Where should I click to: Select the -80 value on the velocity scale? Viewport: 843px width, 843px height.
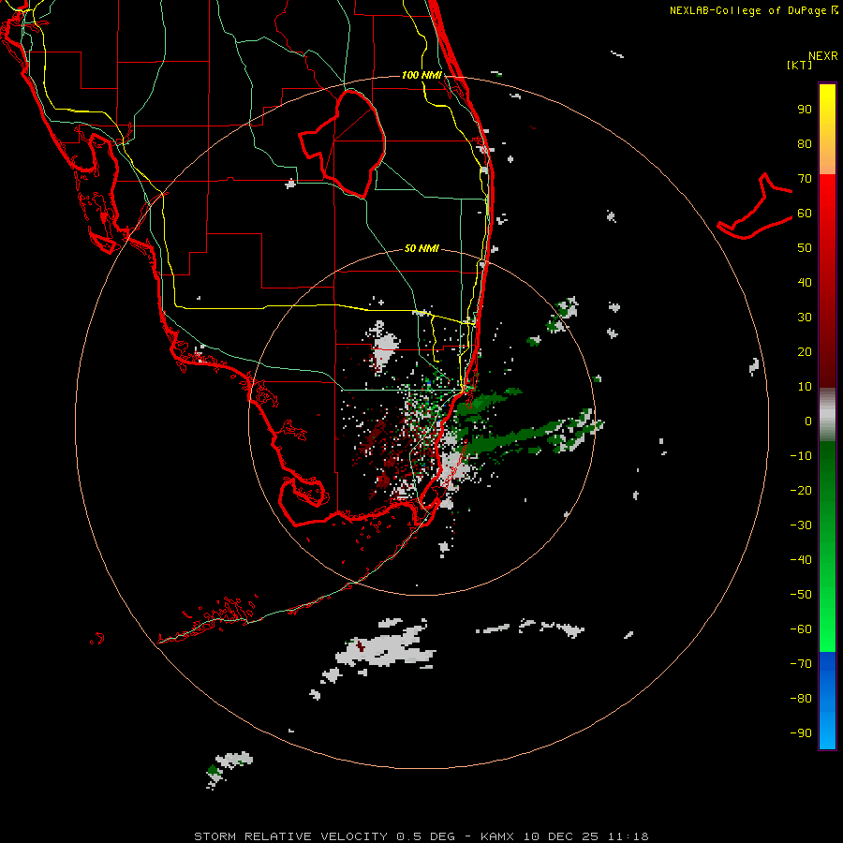(x=801, y=699)
